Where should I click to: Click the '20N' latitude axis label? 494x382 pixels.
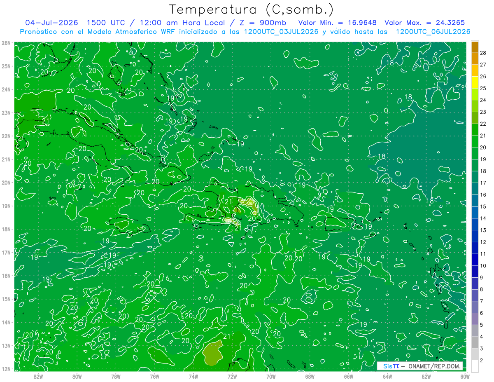(x=6, y=183)
